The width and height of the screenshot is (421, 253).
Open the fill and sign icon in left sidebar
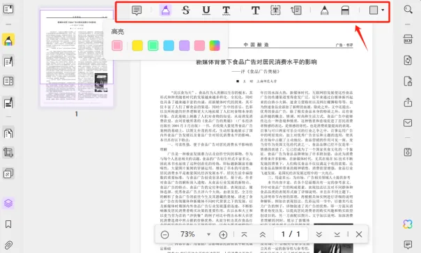[x=8, y=103]
